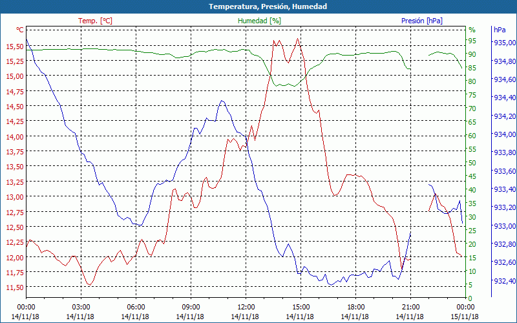Click temperature axis value 15,50

tap(15, 47)
